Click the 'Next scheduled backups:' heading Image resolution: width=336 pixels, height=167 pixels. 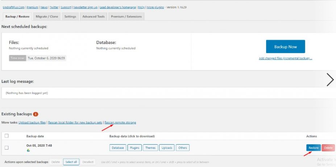click(x=24, y=27)
